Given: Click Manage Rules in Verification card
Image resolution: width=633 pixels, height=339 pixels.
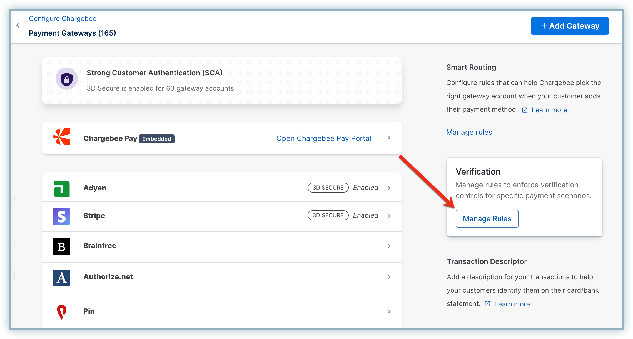Looking at the screenshot, I should 487,219.
